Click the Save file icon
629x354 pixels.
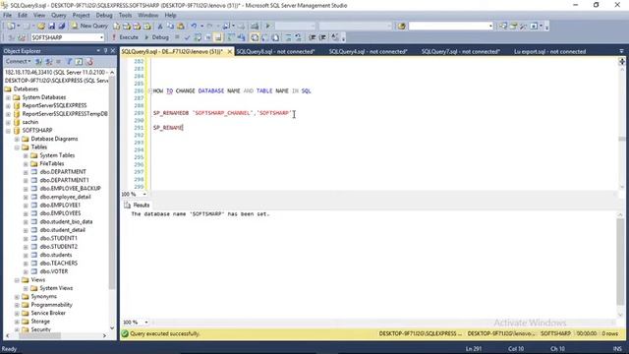[51, 27]
